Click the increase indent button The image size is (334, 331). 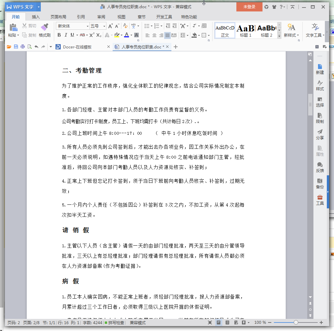(175, 26)
